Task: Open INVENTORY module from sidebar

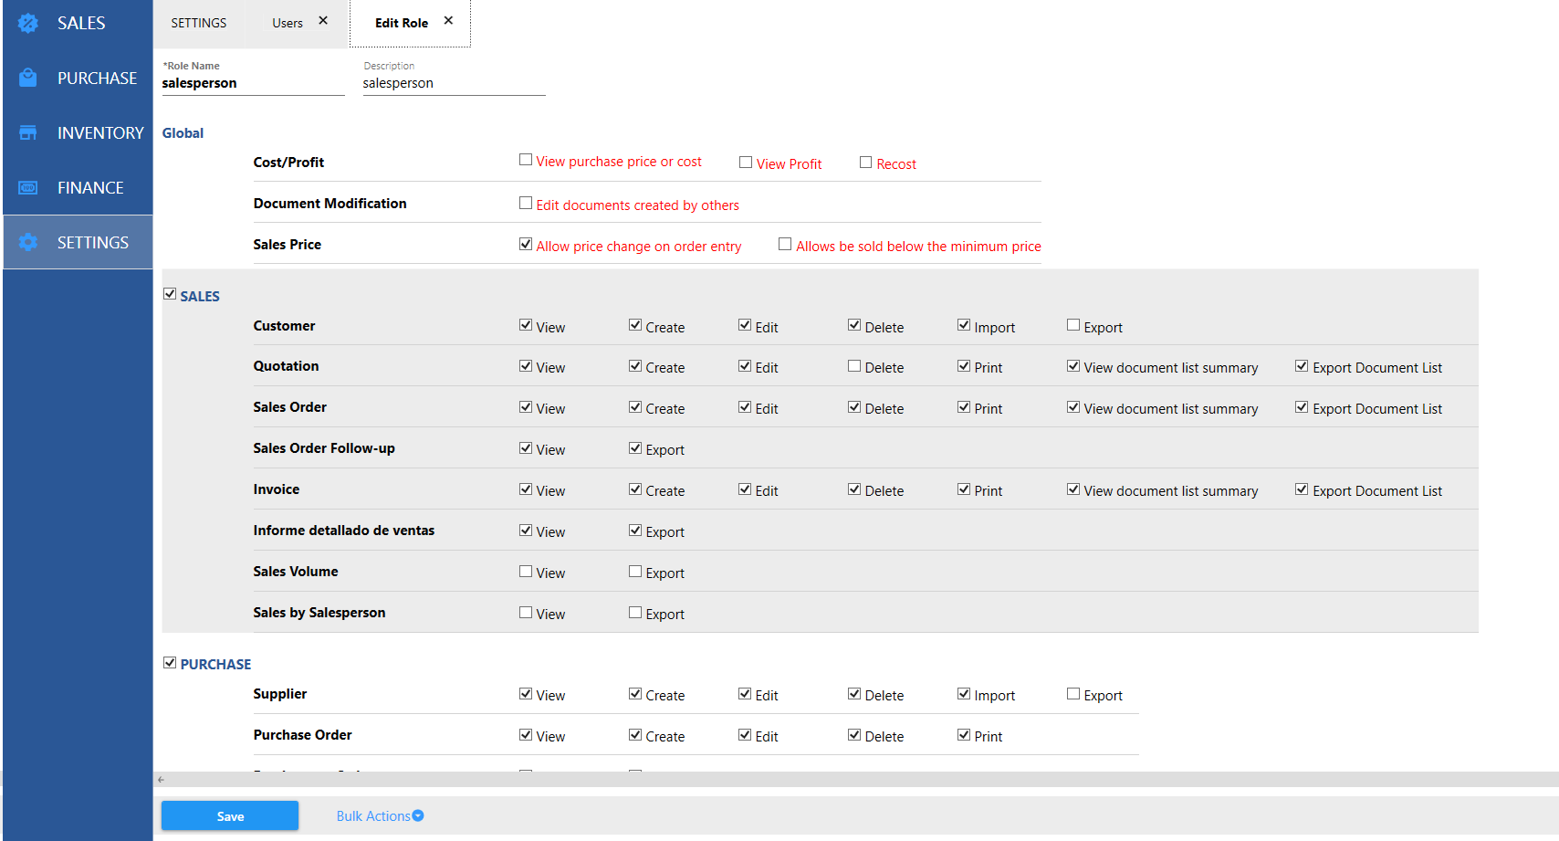Action: coord(100,133)
